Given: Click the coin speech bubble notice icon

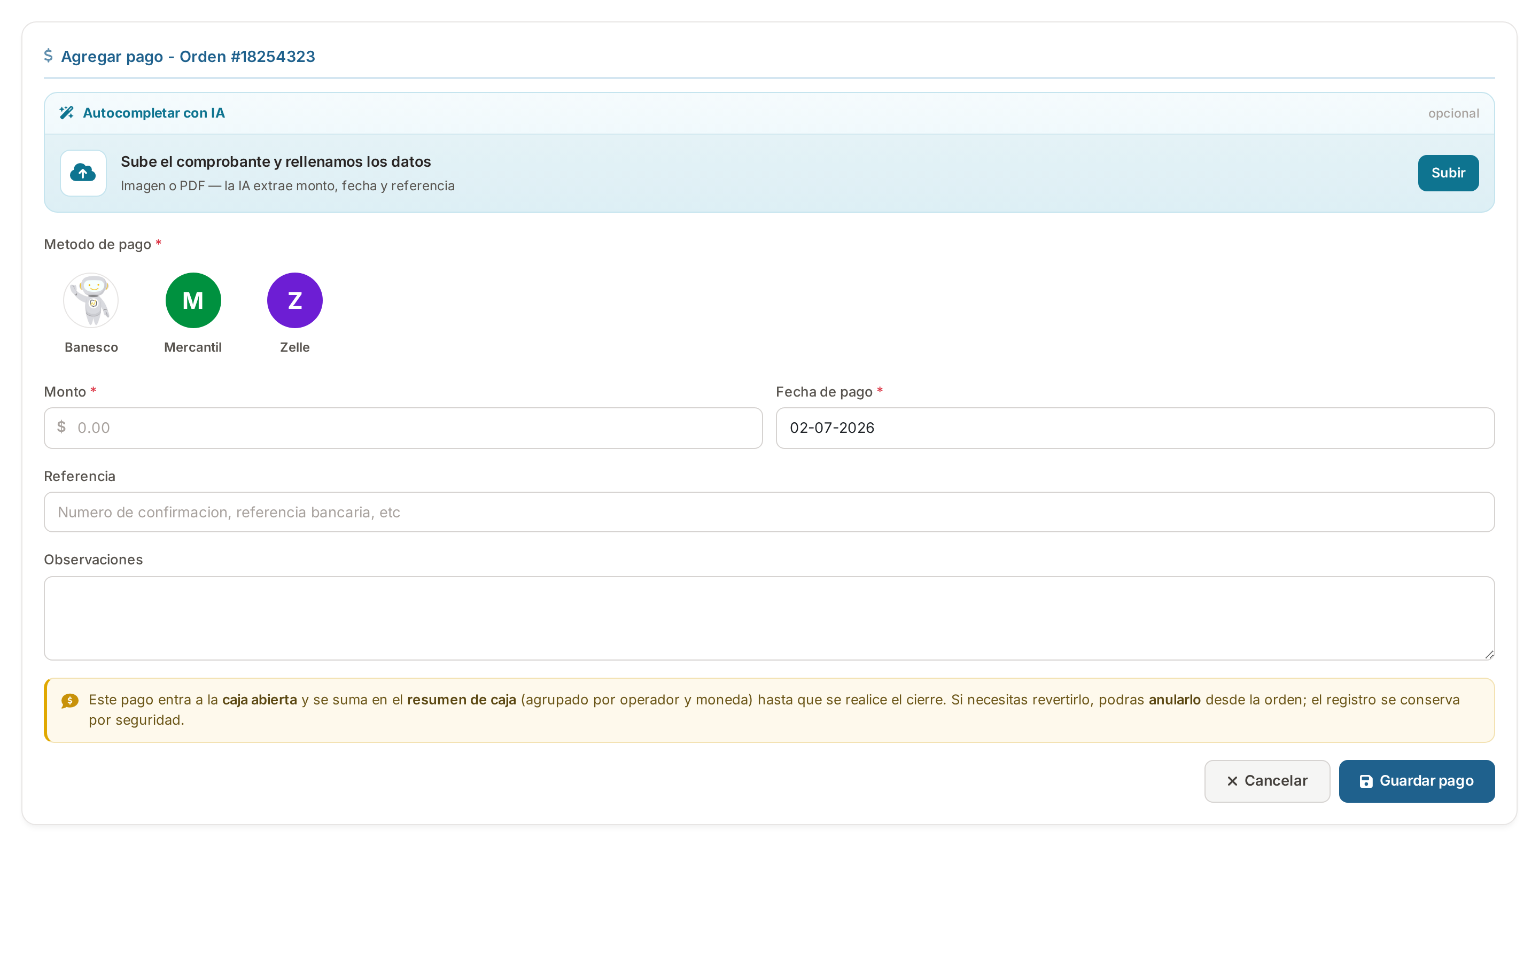Looking at the screenshot, I should (70, 701).
